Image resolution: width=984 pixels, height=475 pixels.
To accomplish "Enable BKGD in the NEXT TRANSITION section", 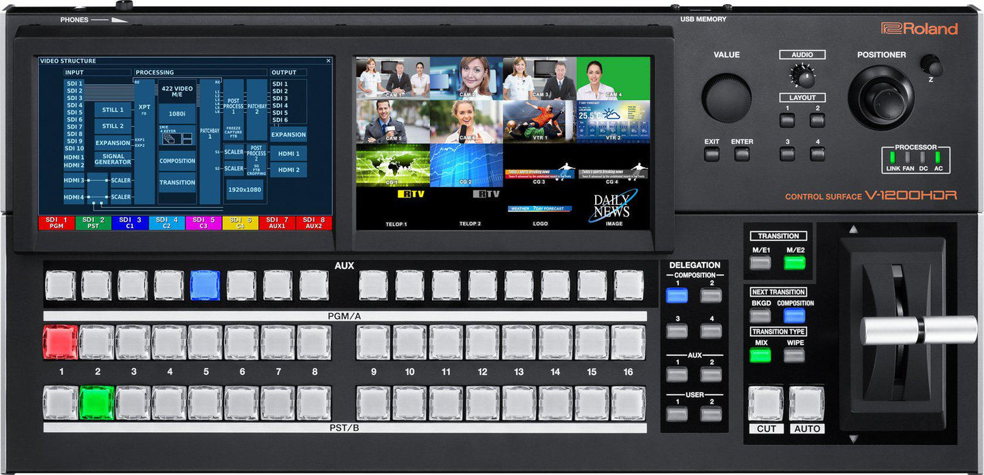I will 759,315.
